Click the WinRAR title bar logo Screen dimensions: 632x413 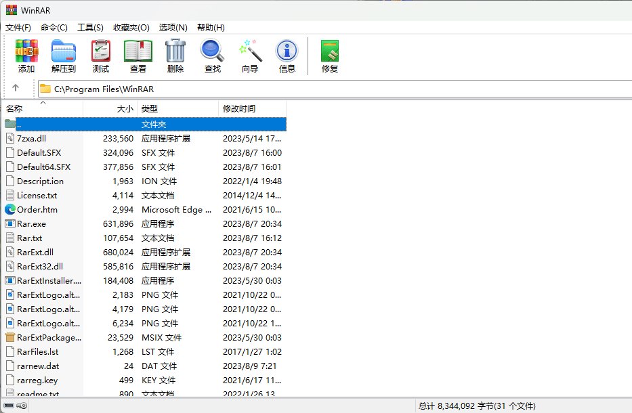(12, 10)
